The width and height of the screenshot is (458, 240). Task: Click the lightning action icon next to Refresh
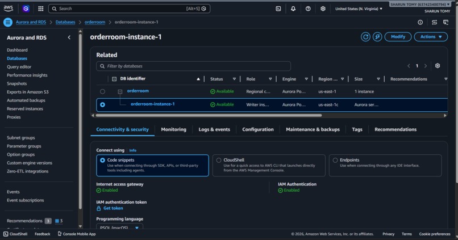click(x=377, y=37)
